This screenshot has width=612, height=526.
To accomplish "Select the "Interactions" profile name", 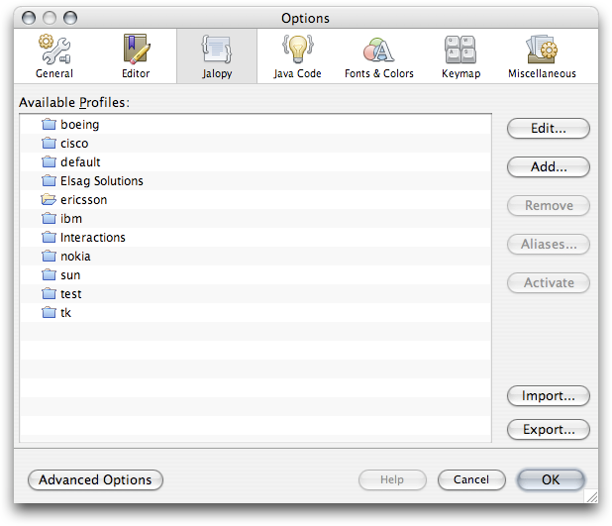I will tap(93, 238).
